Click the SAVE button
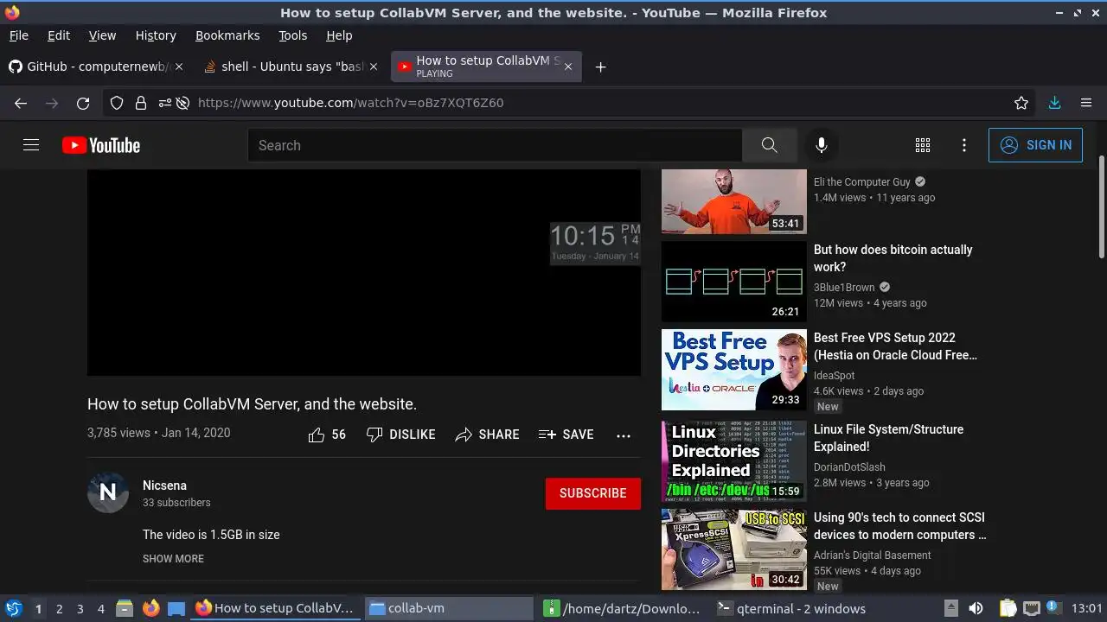This screenshot has width=1107, height=622. (566, 435)
